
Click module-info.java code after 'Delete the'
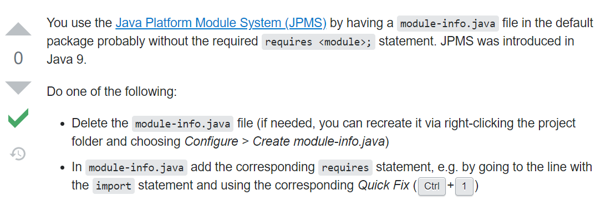(x=183, y=124)
